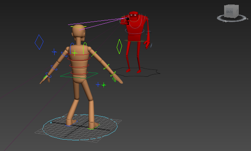Select the yellow ring at robot's hips

[x=134, y=41]
